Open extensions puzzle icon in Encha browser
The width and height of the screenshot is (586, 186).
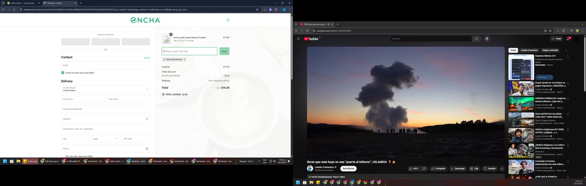(x=276, y=9)
